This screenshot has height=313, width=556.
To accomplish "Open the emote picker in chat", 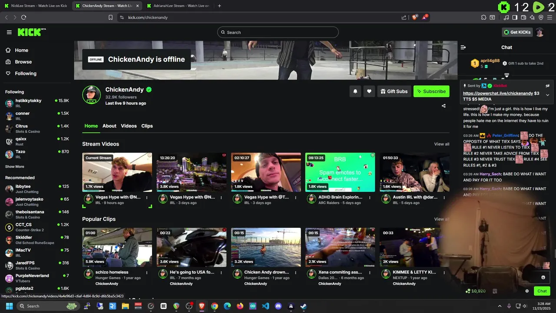I will point(543,277).
